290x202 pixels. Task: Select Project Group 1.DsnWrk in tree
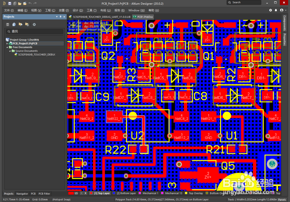tap(24, 40)
